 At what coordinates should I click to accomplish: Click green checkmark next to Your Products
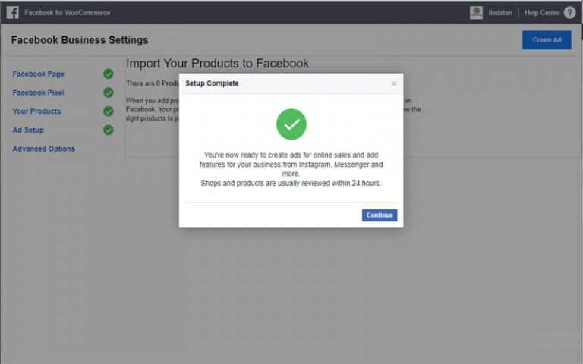click(109, 111)
